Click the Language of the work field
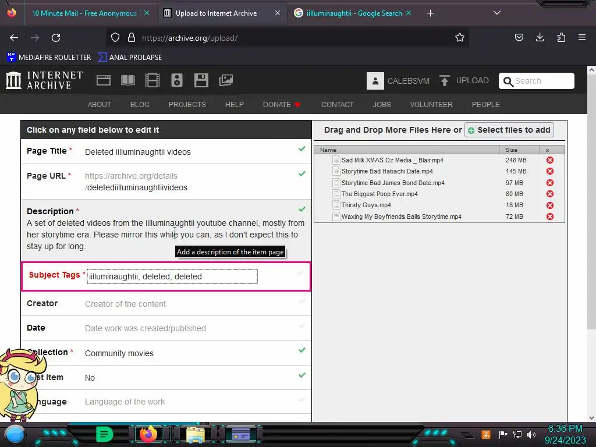 pyautogui.click(x=125, y=402)
